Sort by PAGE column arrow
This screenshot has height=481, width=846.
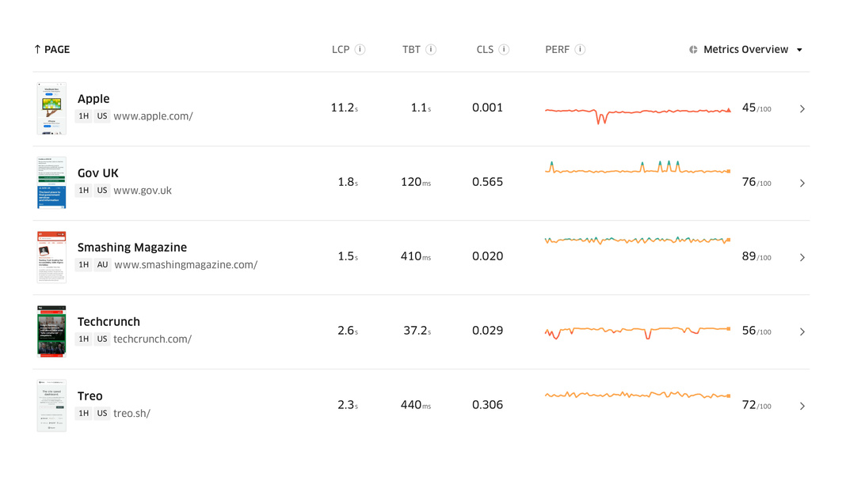pyautogui.click(x=37, y=50)
